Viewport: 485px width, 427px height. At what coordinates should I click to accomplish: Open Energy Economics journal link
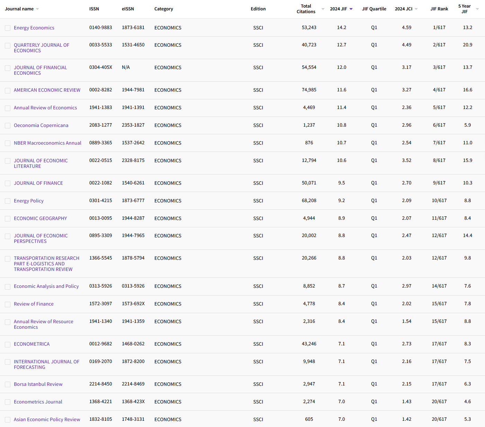[x=34, y=28]
